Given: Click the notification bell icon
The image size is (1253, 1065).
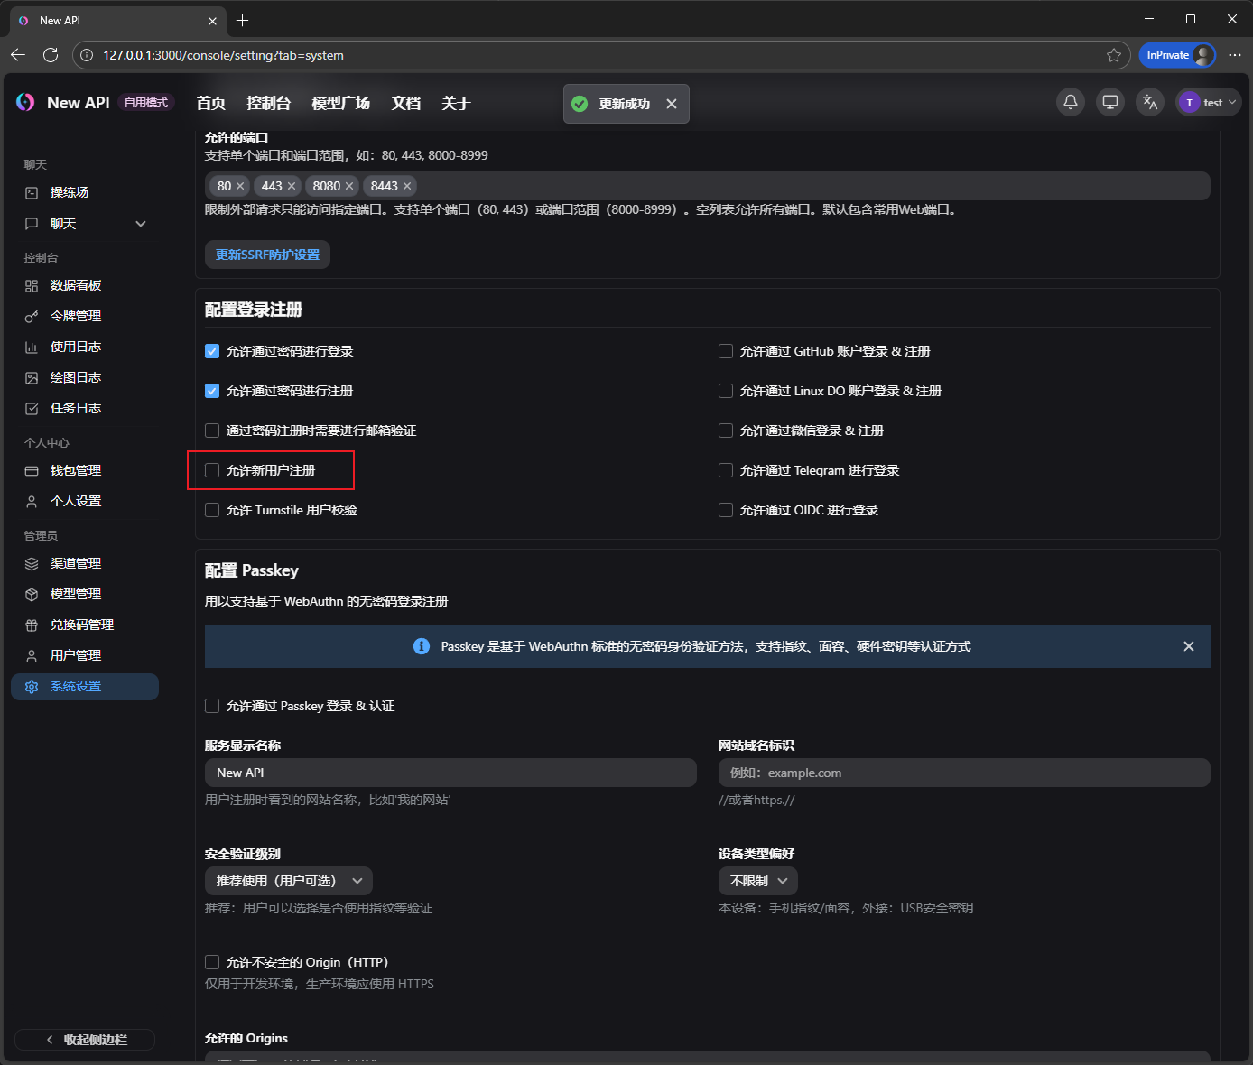Looking at the screenshot, I should (1070, 102).
